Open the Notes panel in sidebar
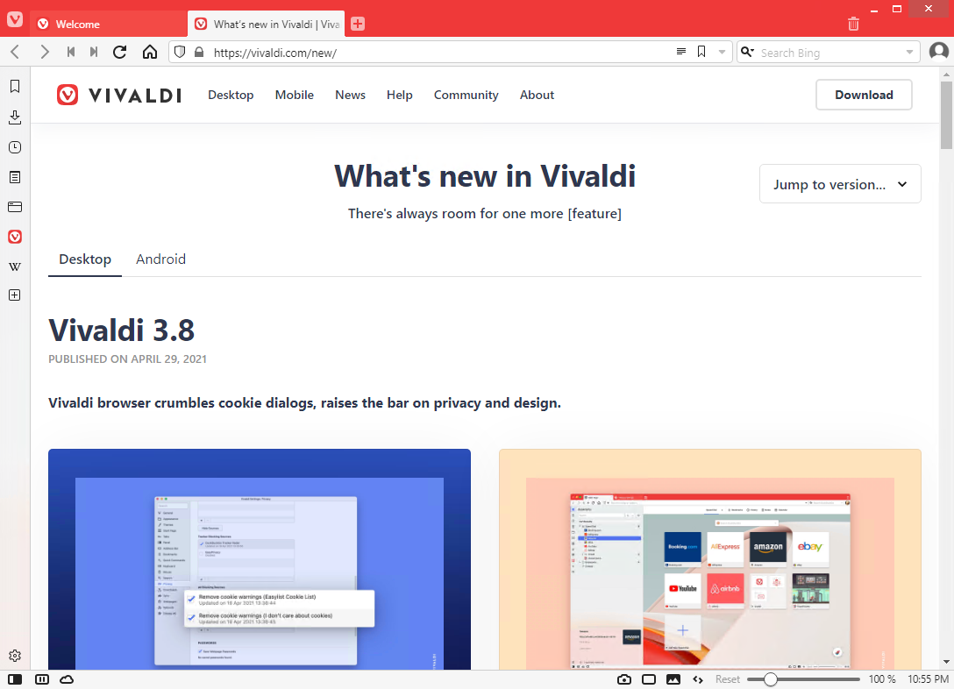Screen dimensions: 954x689 (15, 177)
